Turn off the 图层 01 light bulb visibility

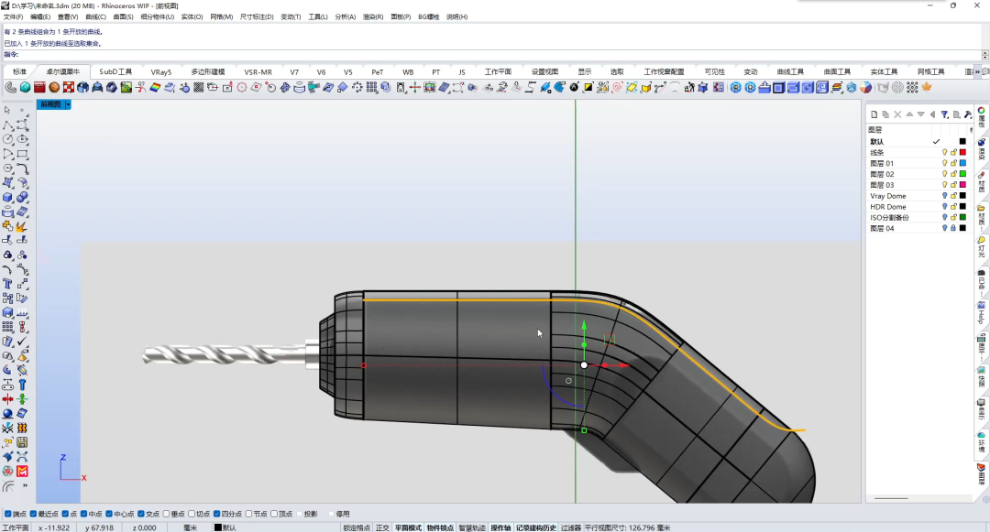tap(944, 163)
